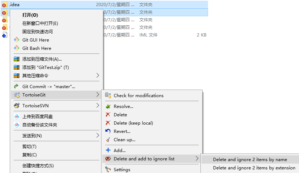Select the .idea folder name

coord(14,5)
